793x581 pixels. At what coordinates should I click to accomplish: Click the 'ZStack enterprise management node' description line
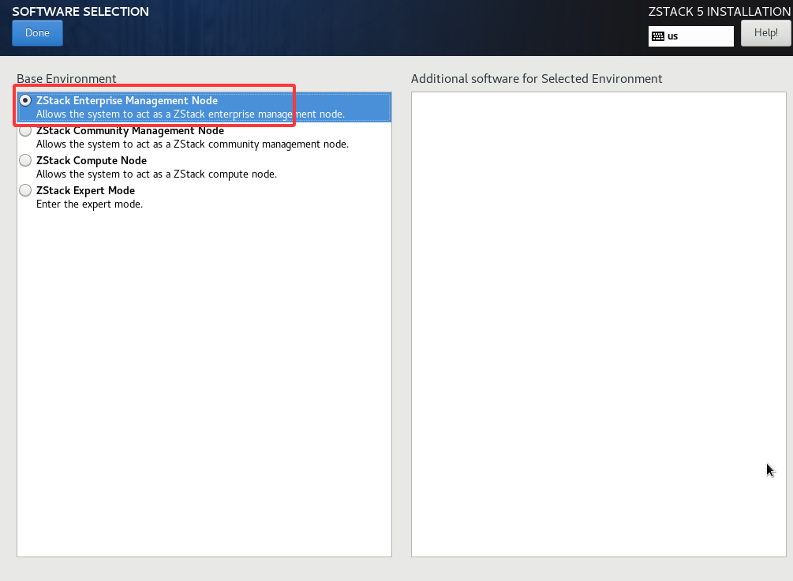(191, 114)
